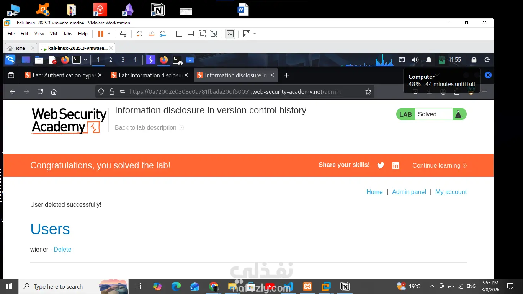Expand the stretch display options arrow
The image size is (523, 294).
(255, 34)
